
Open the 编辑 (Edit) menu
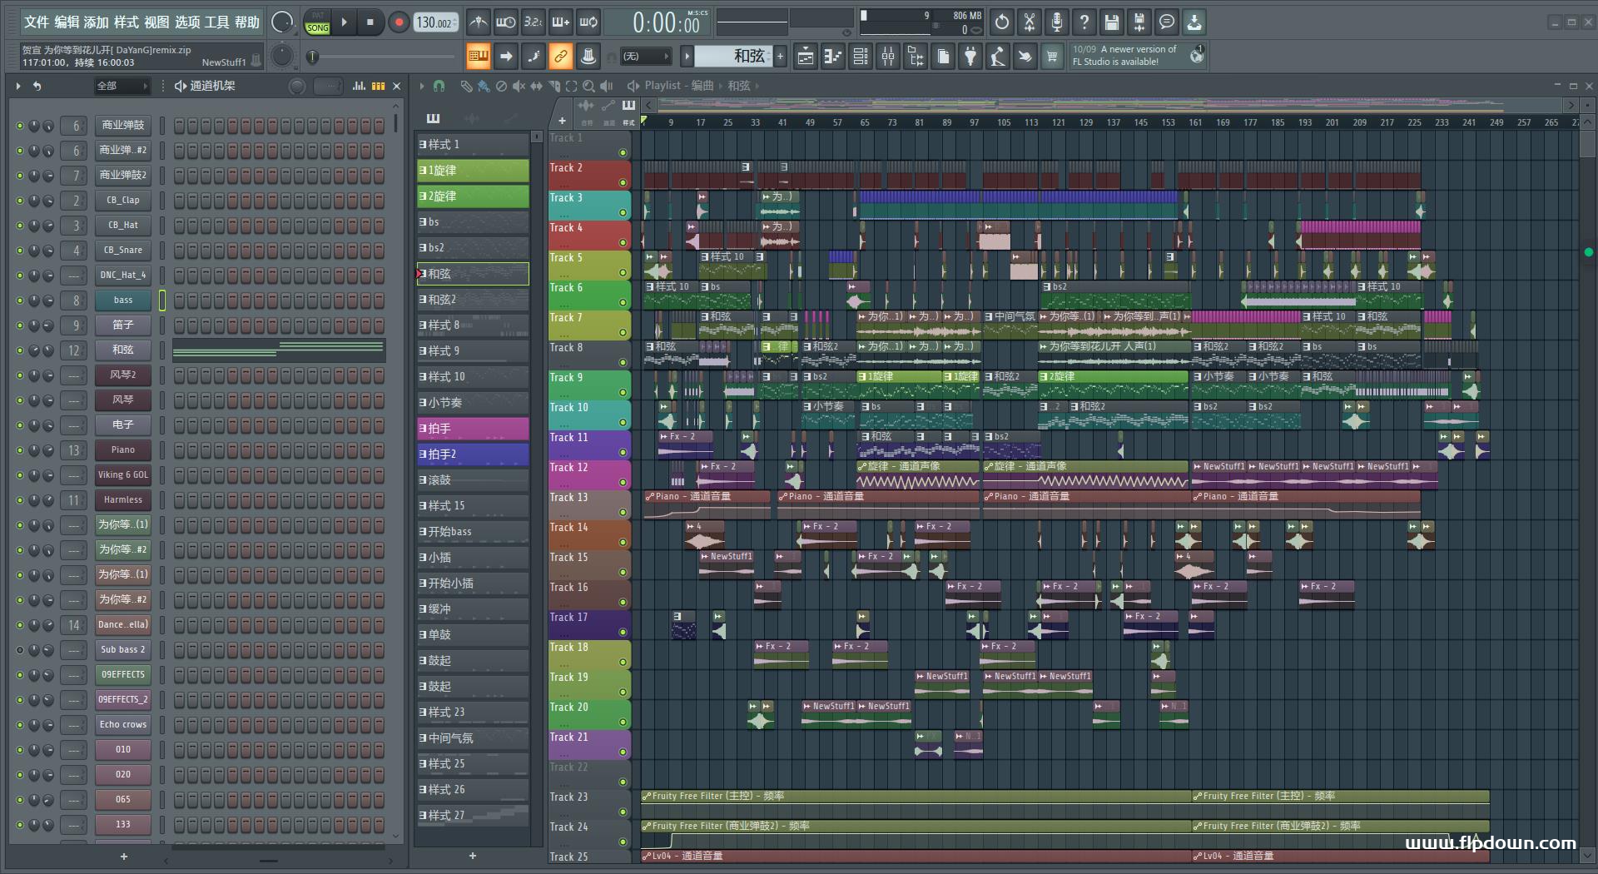point(67,22)
